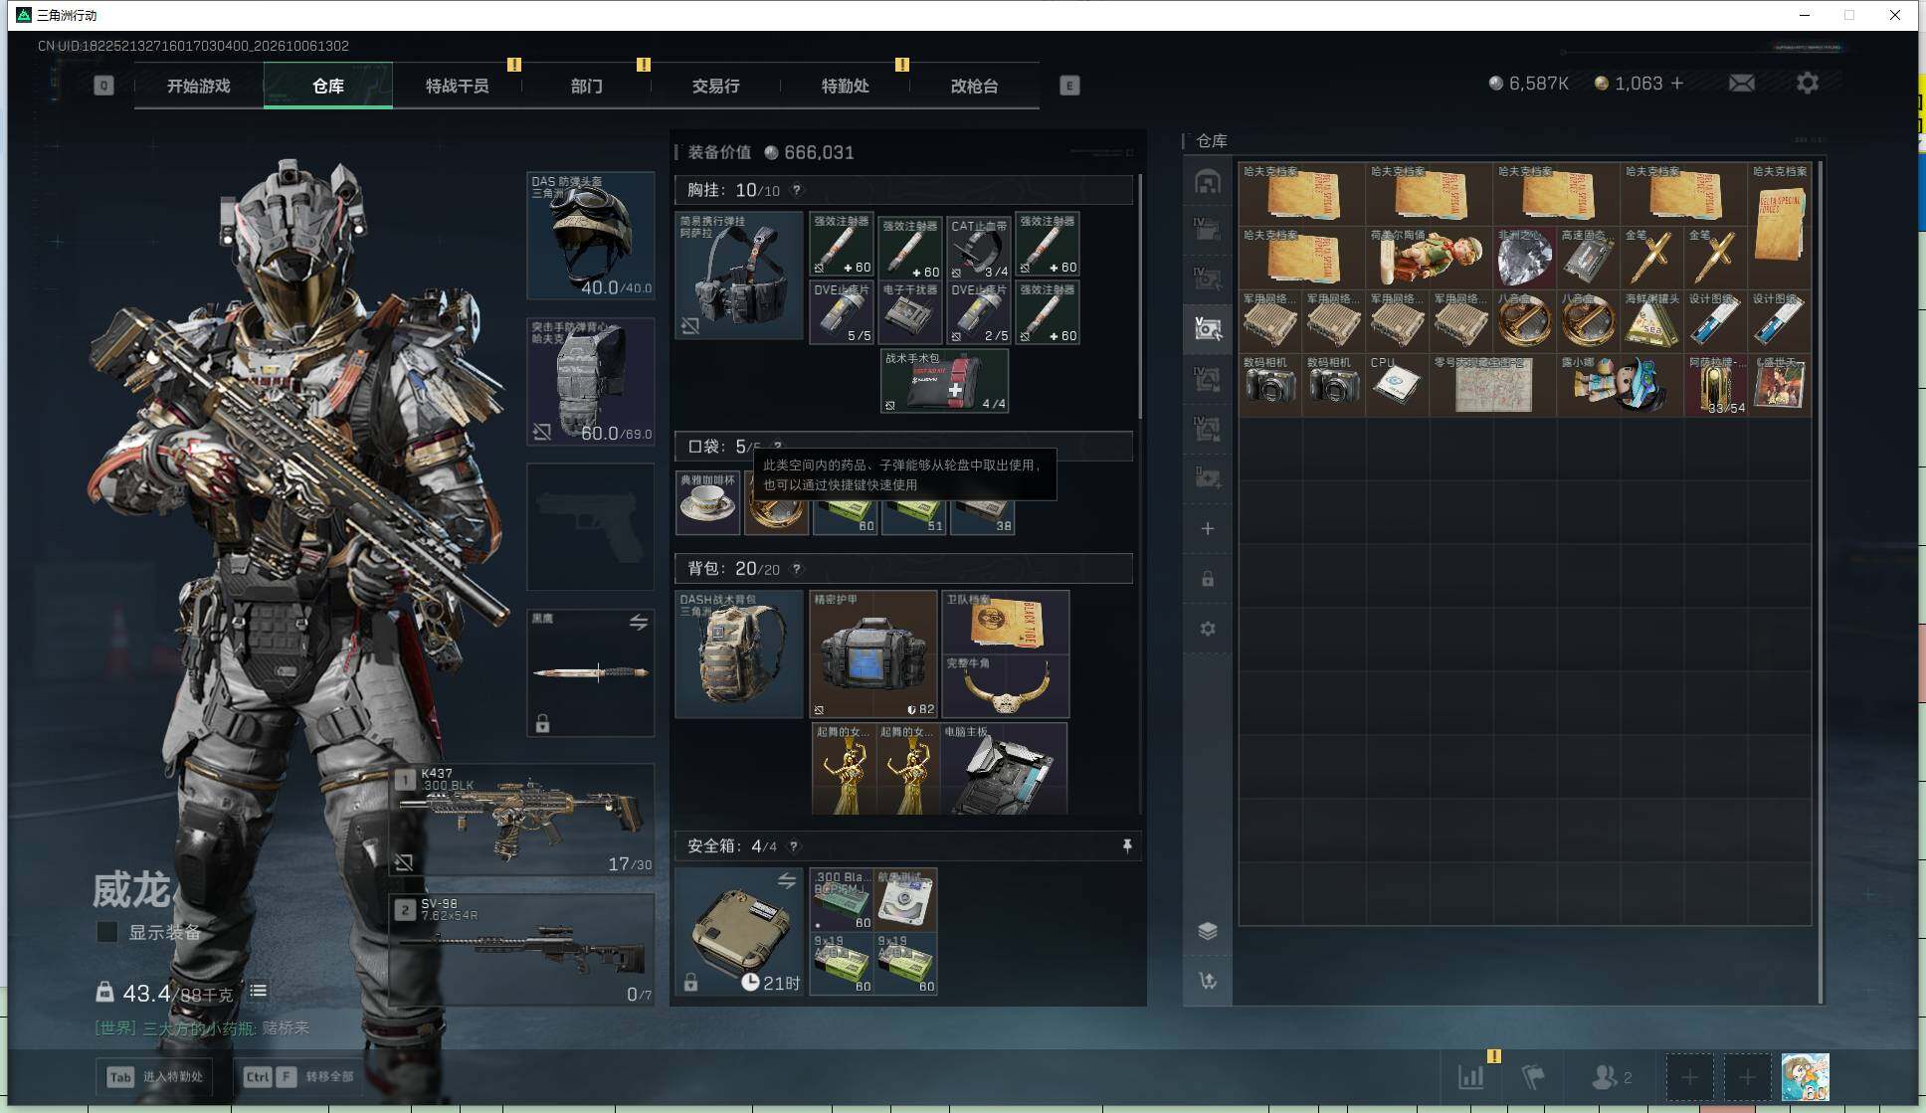The image size is (1926, 1113).
Task: Switch to the 特战干员 tab
Action: pos(458,86)
